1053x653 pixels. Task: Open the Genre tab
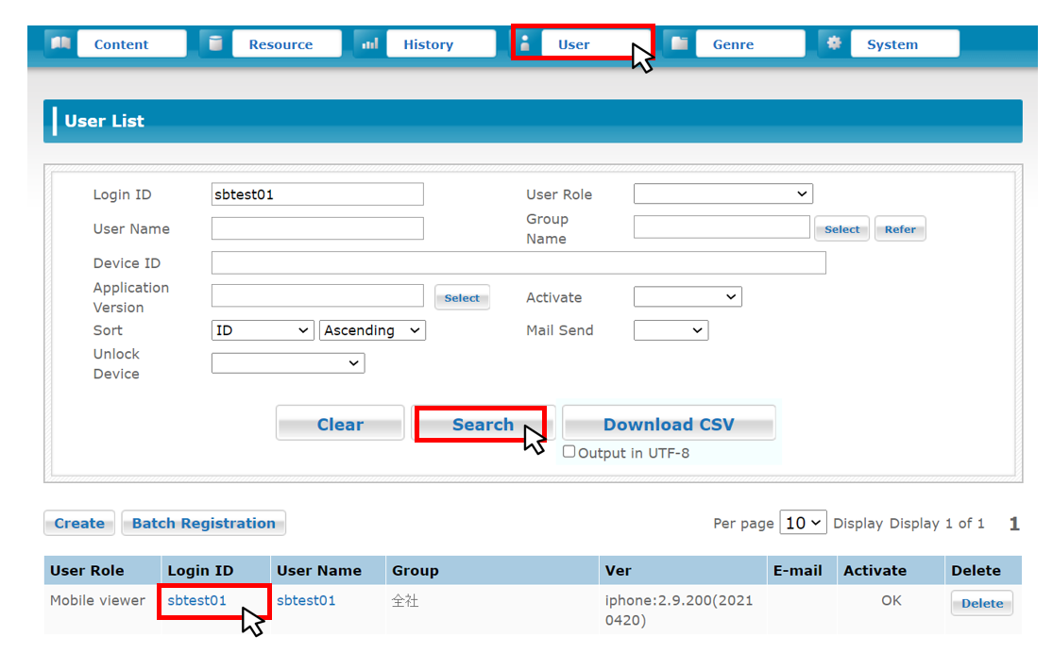pos(733,44)
